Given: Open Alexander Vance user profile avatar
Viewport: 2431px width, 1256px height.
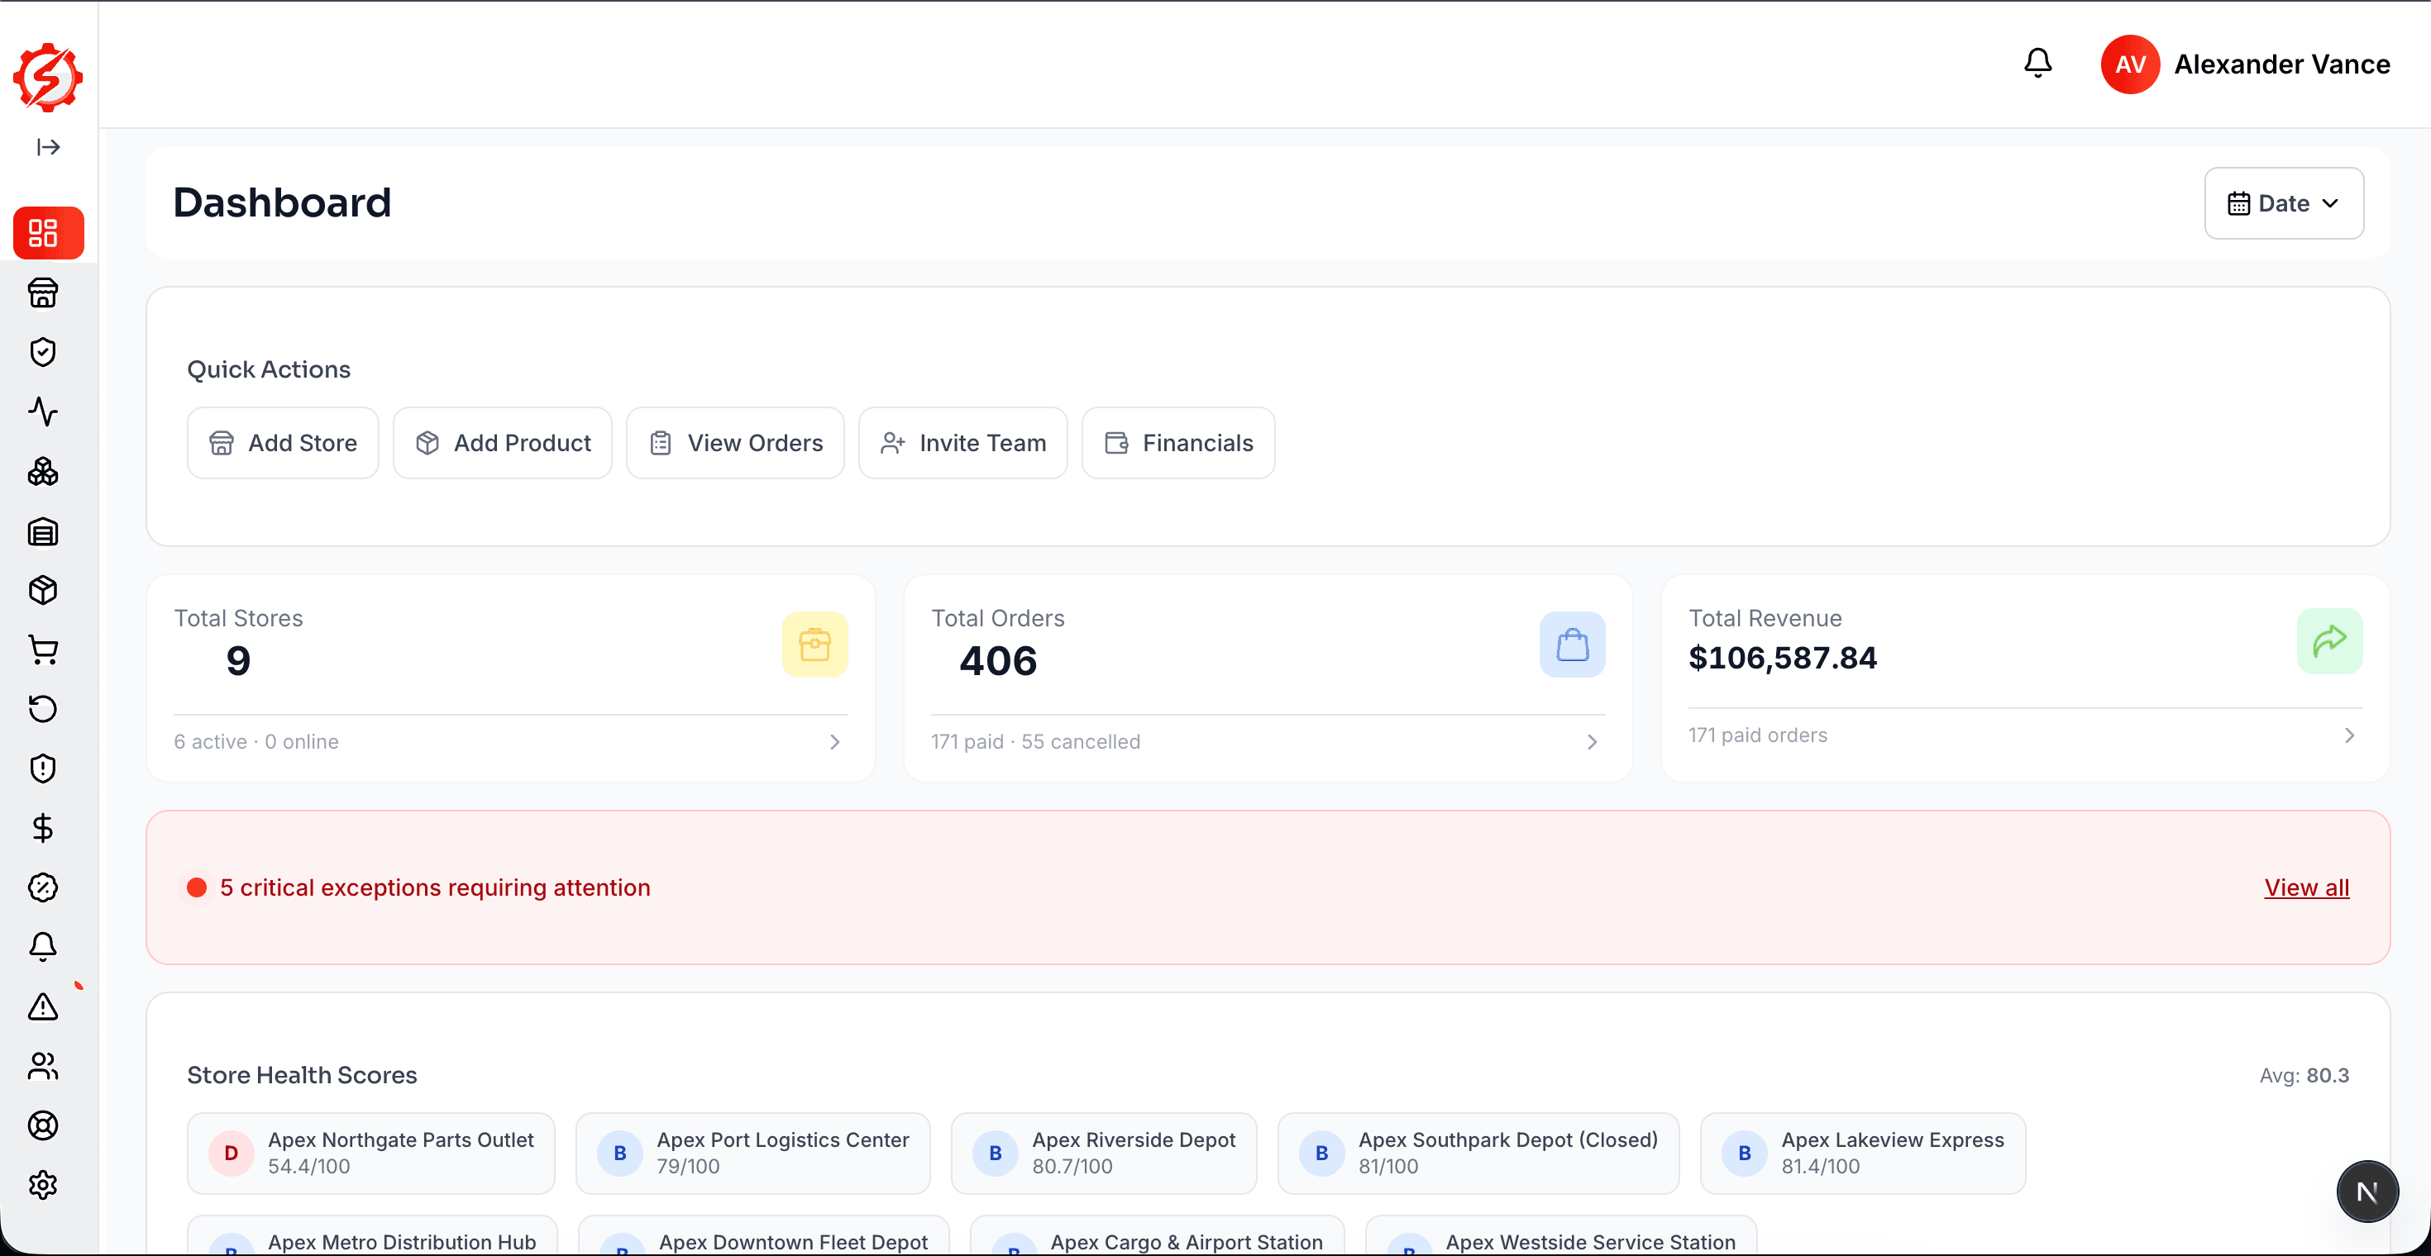Looking at the screenshot, I should click(x=2130, y=64).
